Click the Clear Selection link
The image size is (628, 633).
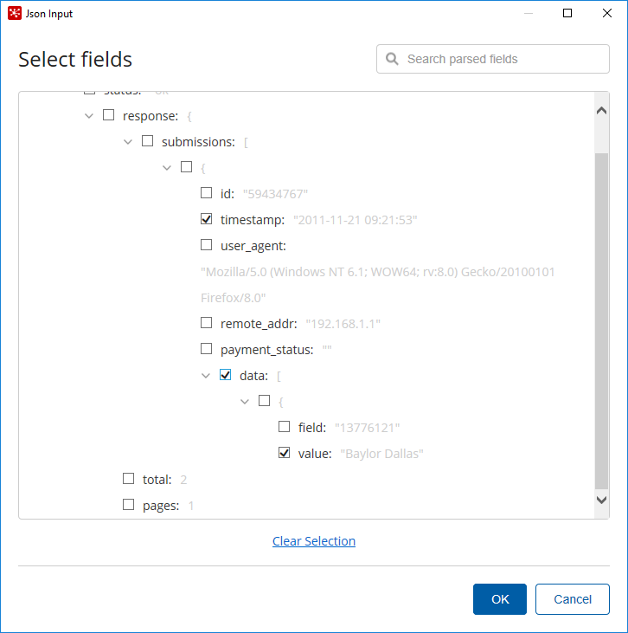pyautogui.click(x=314, y=541)
